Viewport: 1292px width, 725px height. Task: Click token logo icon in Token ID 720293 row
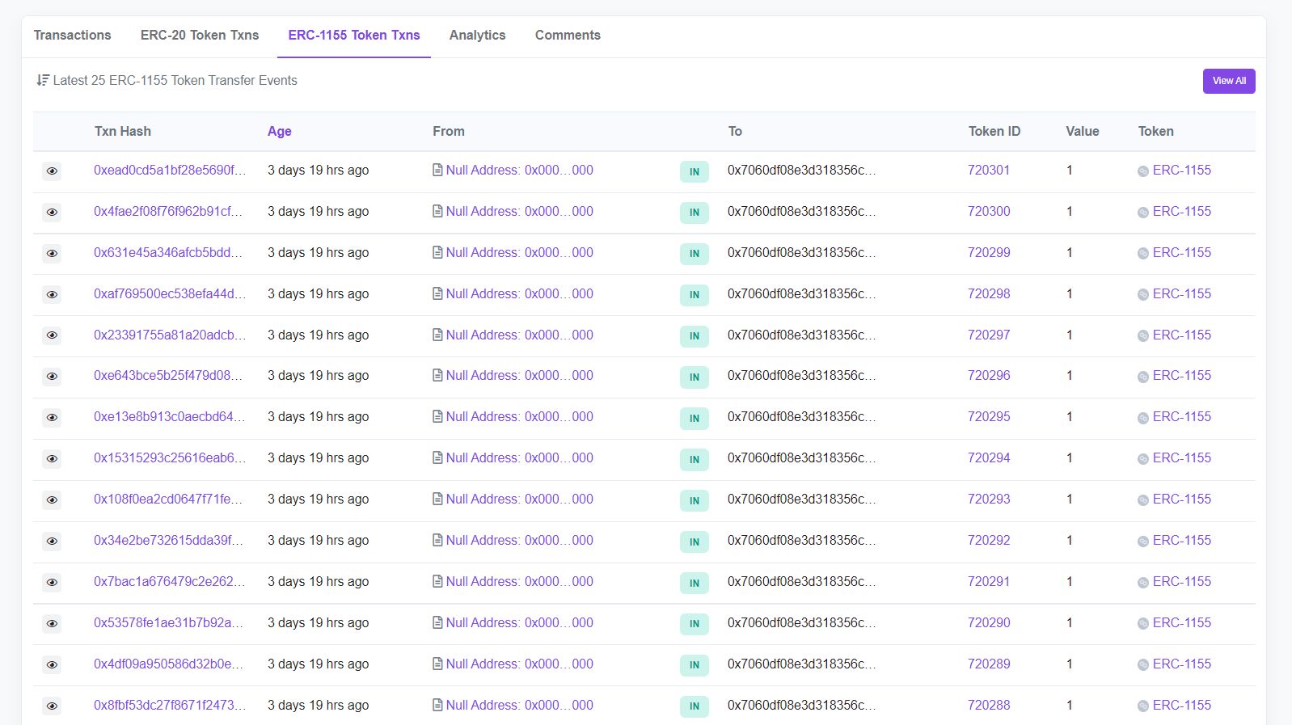pos(1143,500)
